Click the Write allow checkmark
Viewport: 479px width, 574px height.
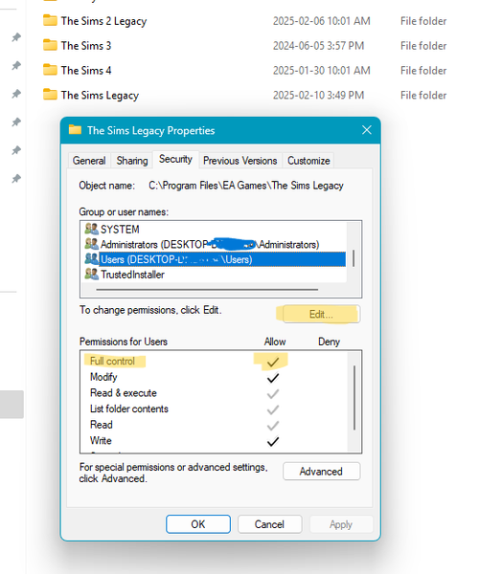(273, 441)
